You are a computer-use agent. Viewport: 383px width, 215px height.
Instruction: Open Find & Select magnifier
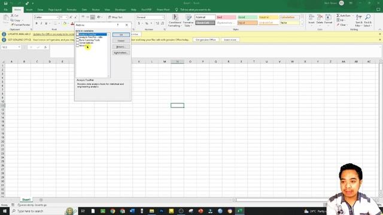point(367,20)
